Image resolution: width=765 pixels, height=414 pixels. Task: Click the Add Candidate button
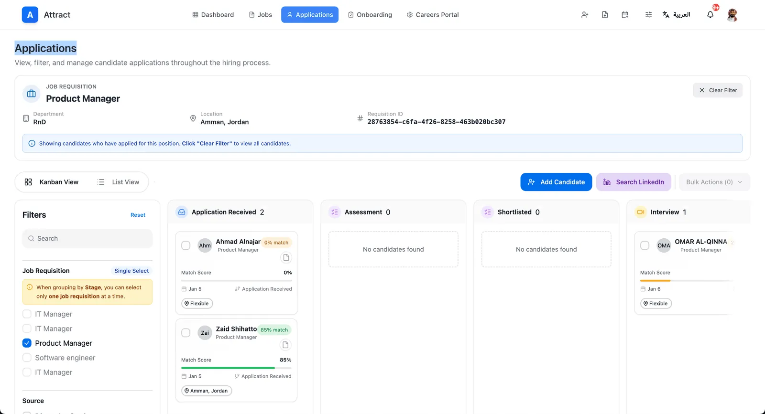556,182
